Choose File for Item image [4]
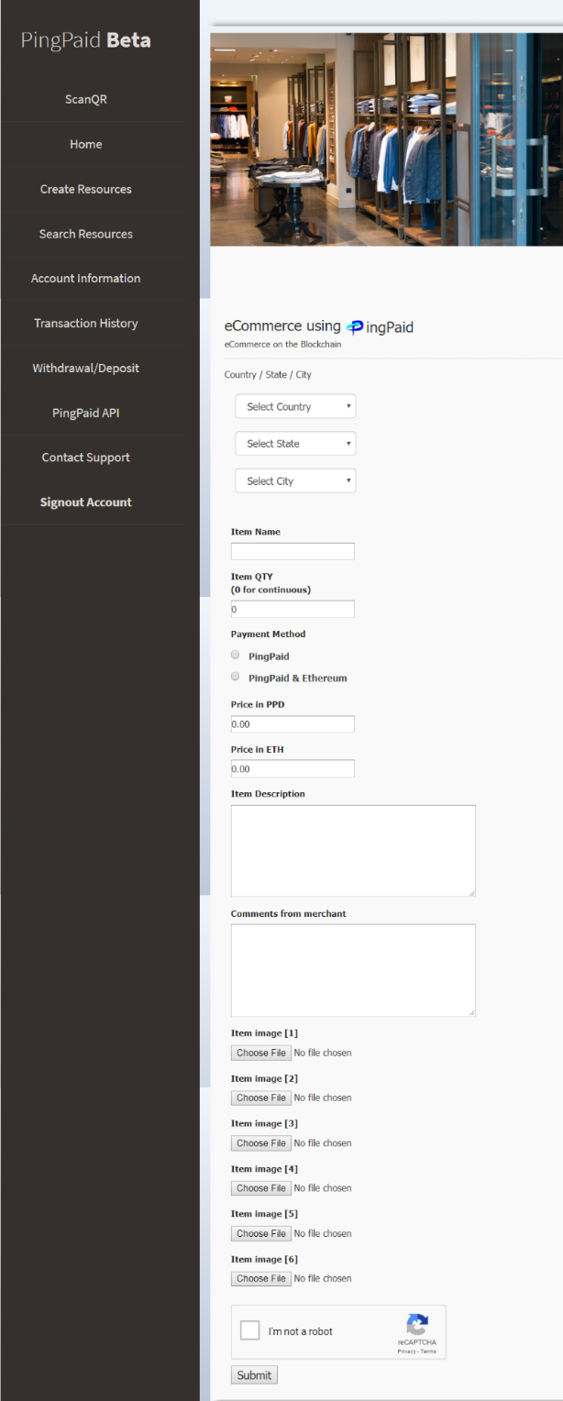This screenshot has height=1401, width=563. click(261, 1188)
